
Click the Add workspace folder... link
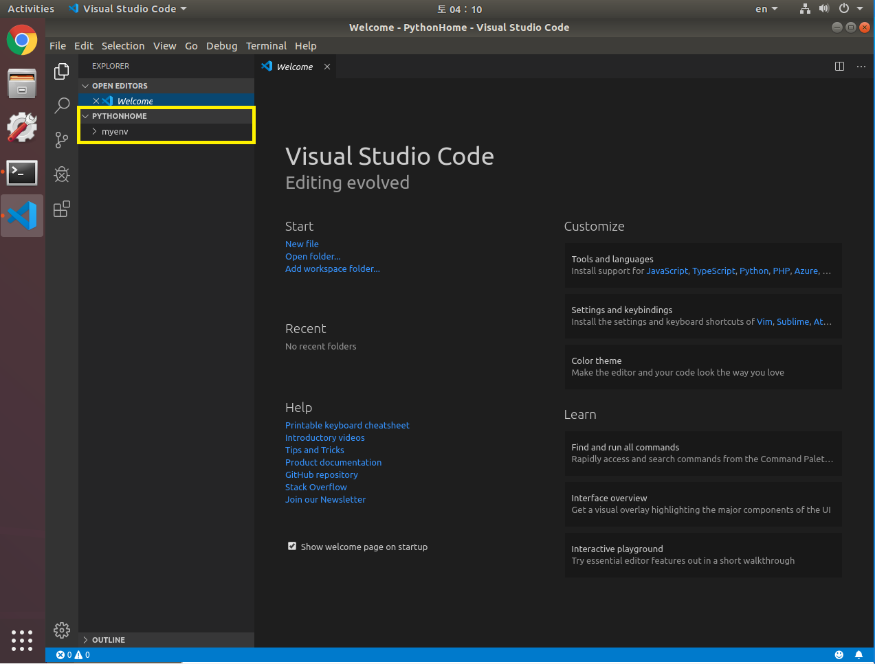click(333, 268)
